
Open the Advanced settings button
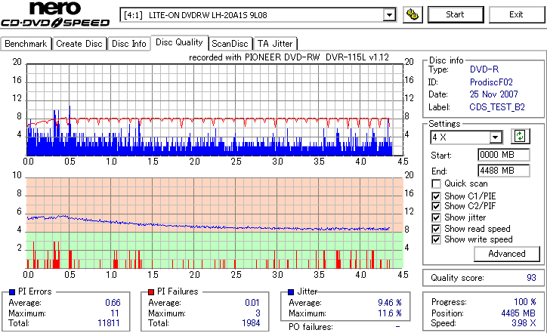[506, 254]
